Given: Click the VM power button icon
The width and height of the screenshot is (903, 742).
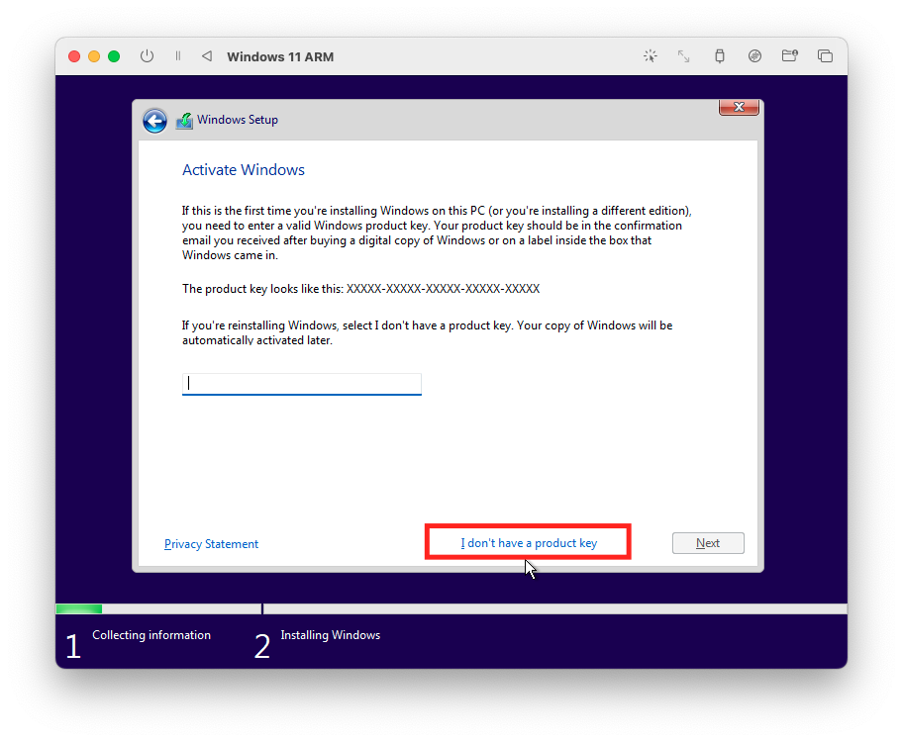Looking at the screenshot, I should click(x=147, y=55).
